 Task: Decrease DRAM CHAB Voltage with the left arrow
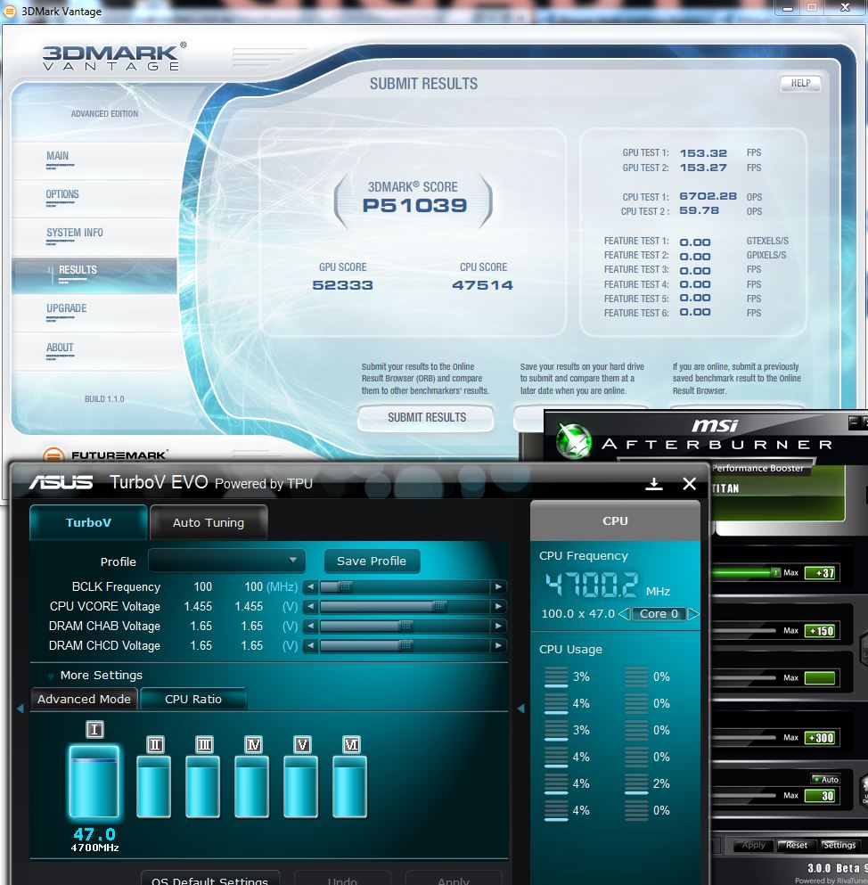click(310, 626)
